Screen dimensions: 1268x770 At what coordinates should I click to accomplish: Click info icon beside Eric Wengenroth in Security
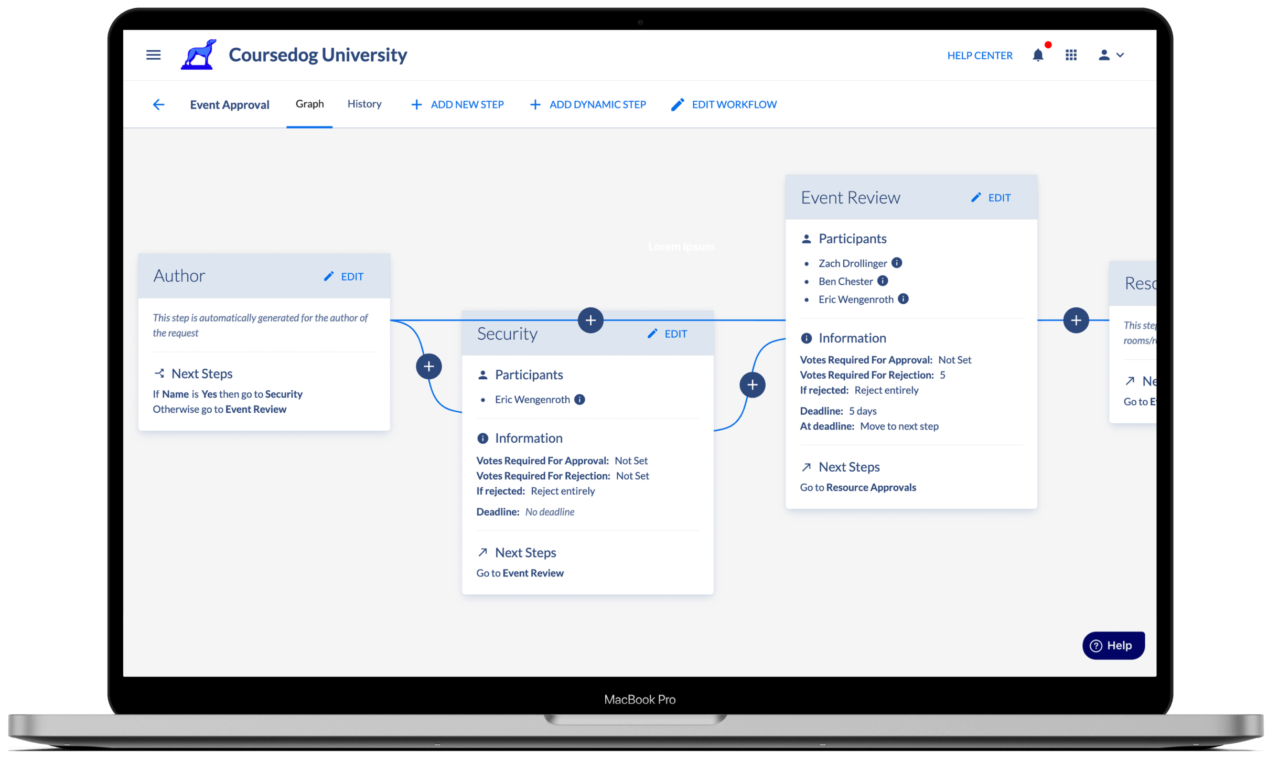579,399
